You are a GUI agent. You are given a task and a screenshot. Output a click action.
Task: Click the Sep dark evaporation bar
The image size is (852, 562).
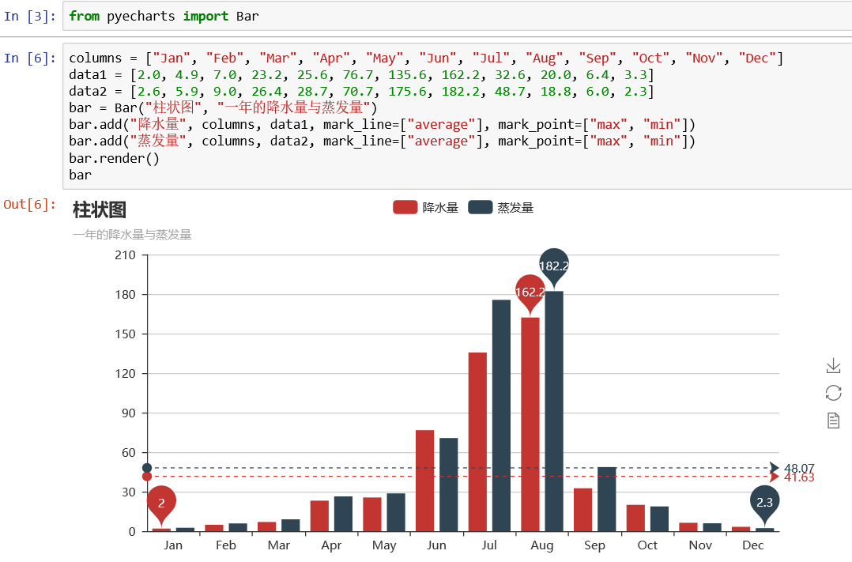607,500
